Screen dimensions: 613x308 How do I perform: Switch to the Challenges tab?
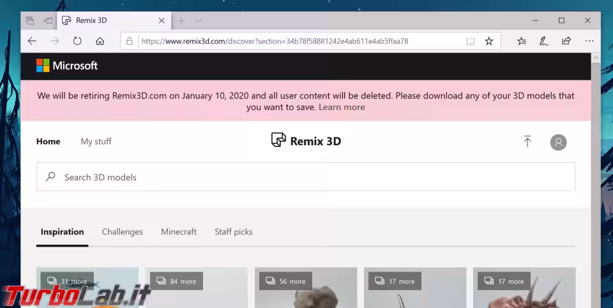pyautogui.click(x=123, y=232)
